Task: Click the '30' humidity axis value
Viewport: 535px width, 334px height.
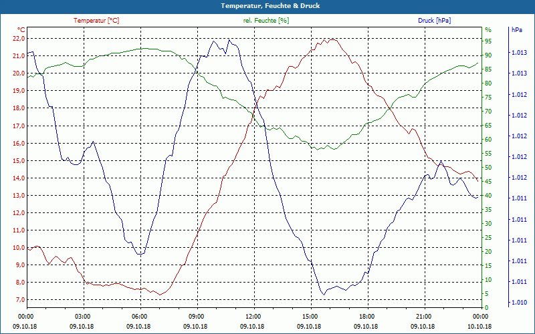Action: (488, 224)
